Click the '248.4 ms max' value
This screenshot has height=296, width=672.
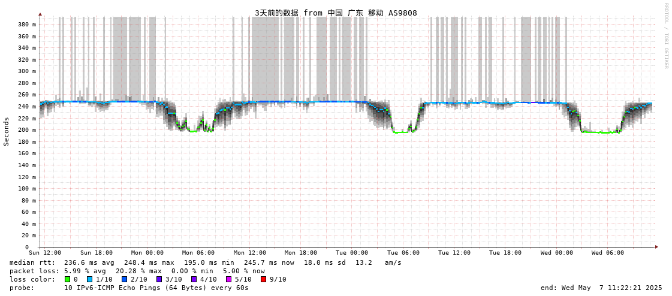(149, 262)
